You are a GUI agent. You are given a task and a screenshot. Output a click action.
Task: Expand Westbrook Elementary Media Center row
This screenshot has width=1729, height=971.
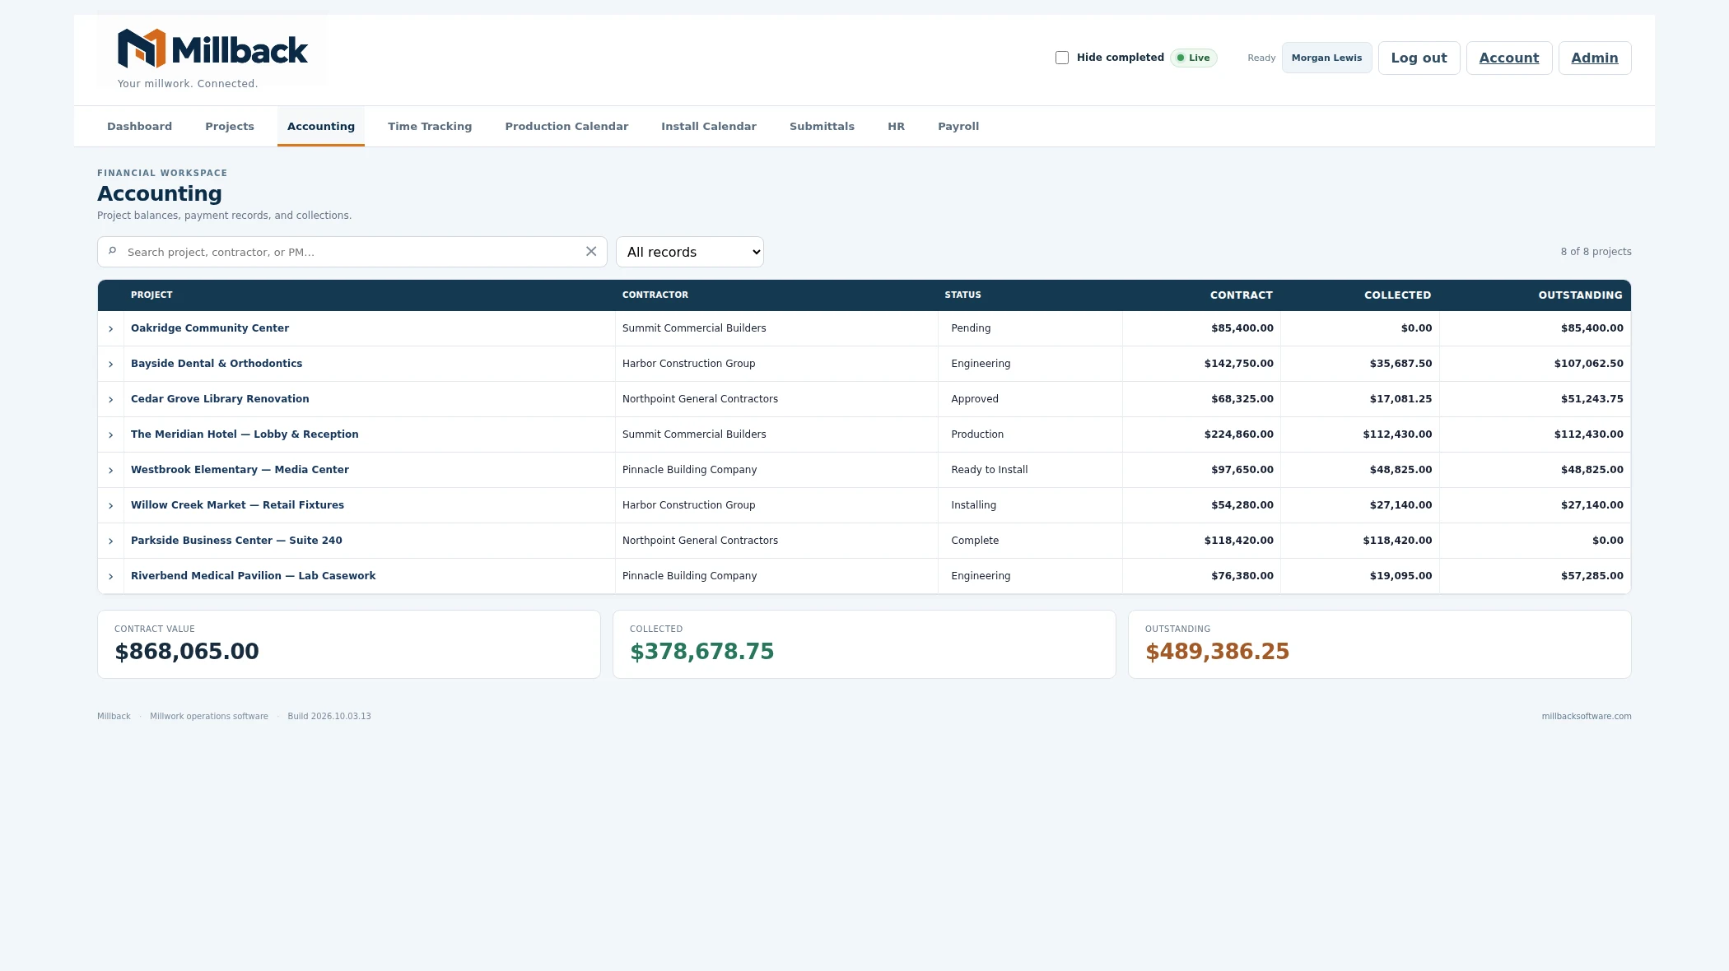tap(111, 470)
